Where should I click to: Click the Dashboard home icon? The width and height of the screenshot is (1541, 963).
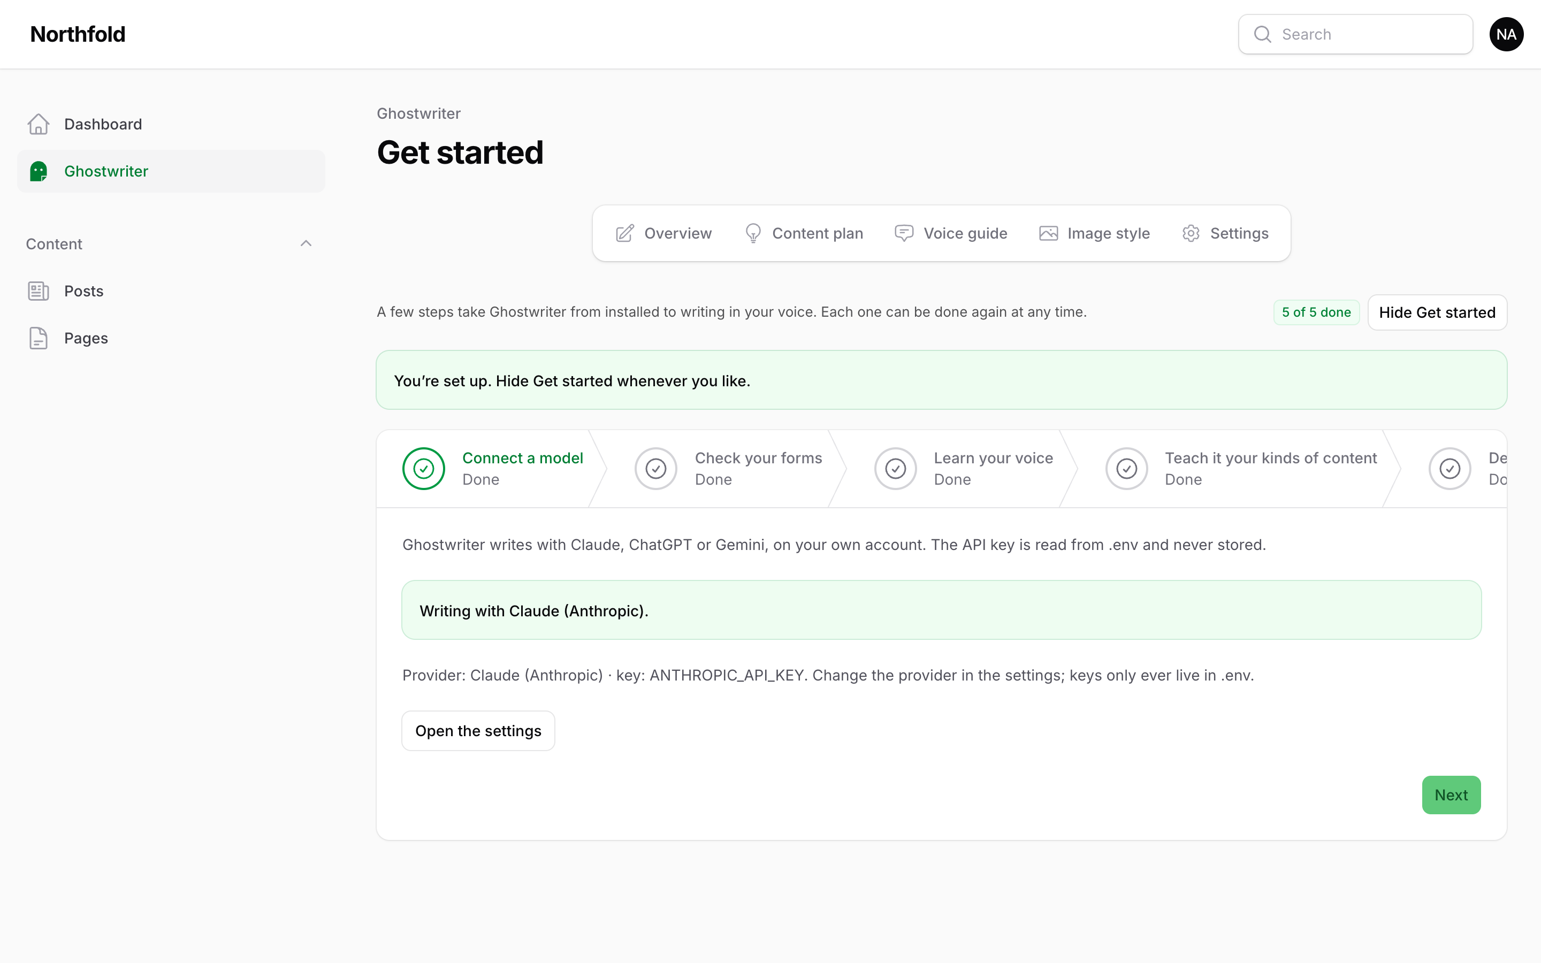coord(38,124)
